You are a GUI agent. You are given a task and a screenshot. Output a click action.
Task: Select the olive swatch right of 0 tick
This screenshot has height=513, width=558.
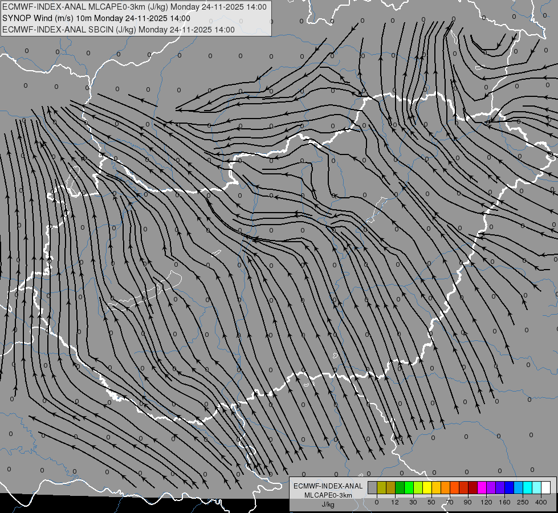coord(381,488)
